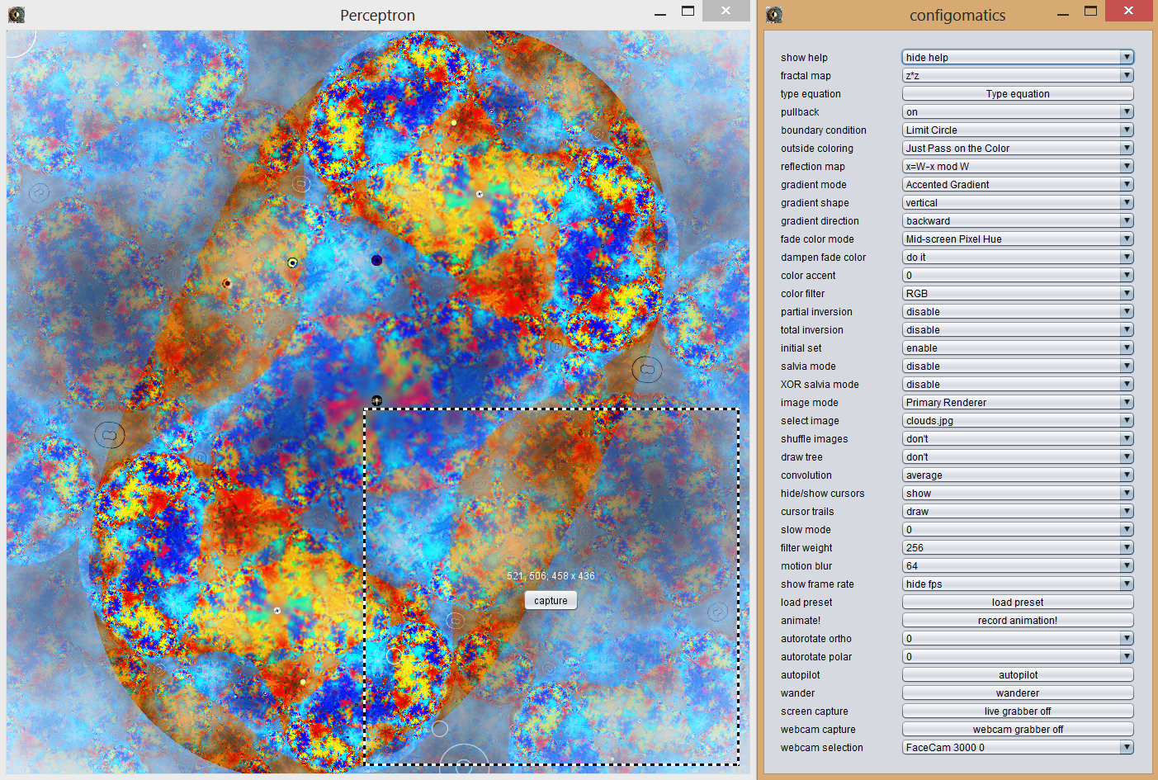Maximize the Perceptron window
This screenshot has width=1158, height=780.
pos(688,12)
